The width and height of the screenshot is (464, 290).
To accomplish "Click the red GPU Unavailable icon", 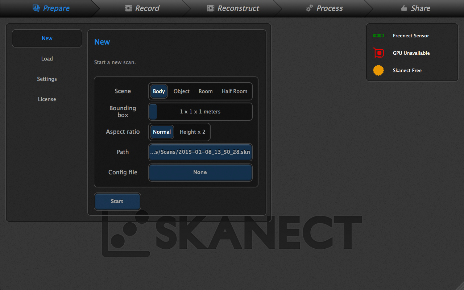I will 378,53.
